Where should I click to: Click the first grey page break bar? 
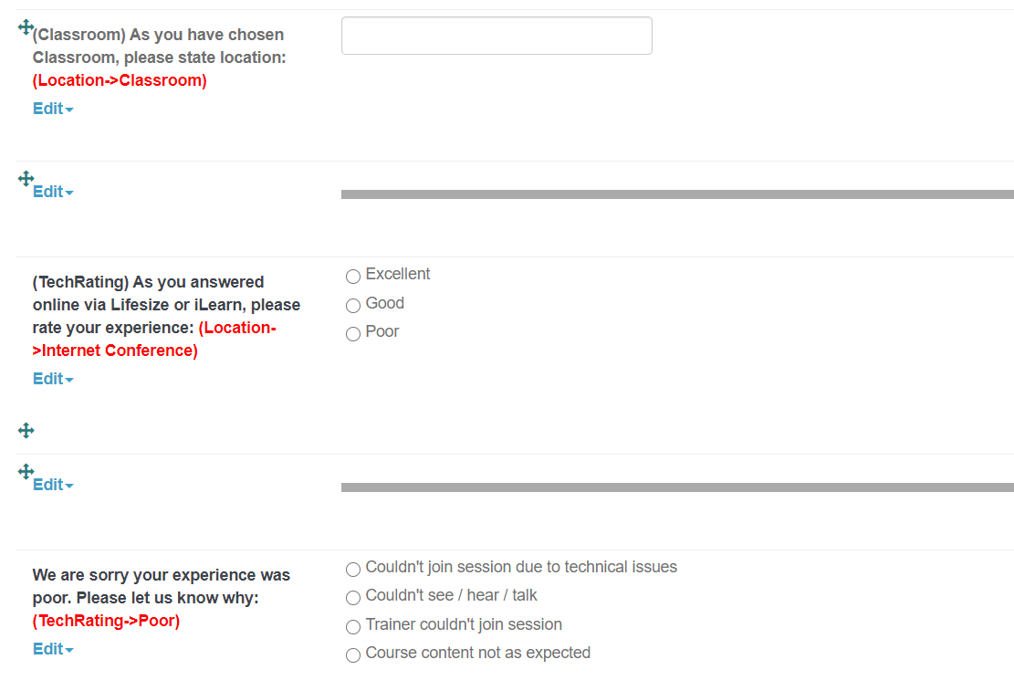click(x=678, y=194)
